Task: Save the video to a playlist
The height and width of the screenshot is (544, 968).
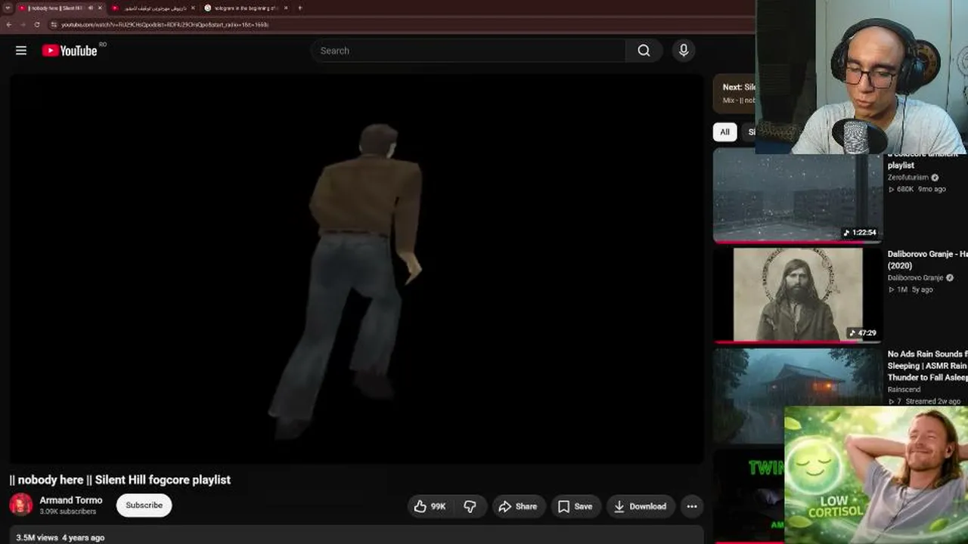Action: (x=575, y=506)
